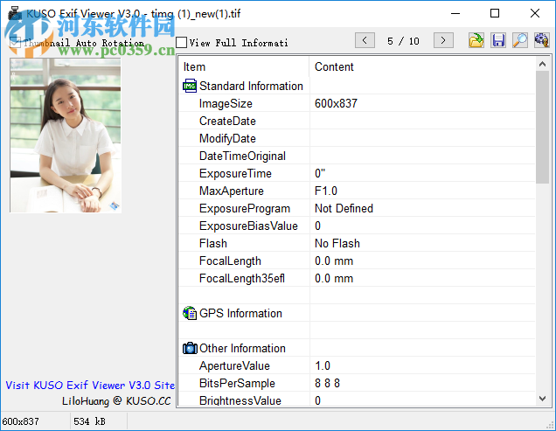Visit KUSO Exif Viewer V3.0 Site link
Screen dimensions: 556x431
[x=90, y=385]
